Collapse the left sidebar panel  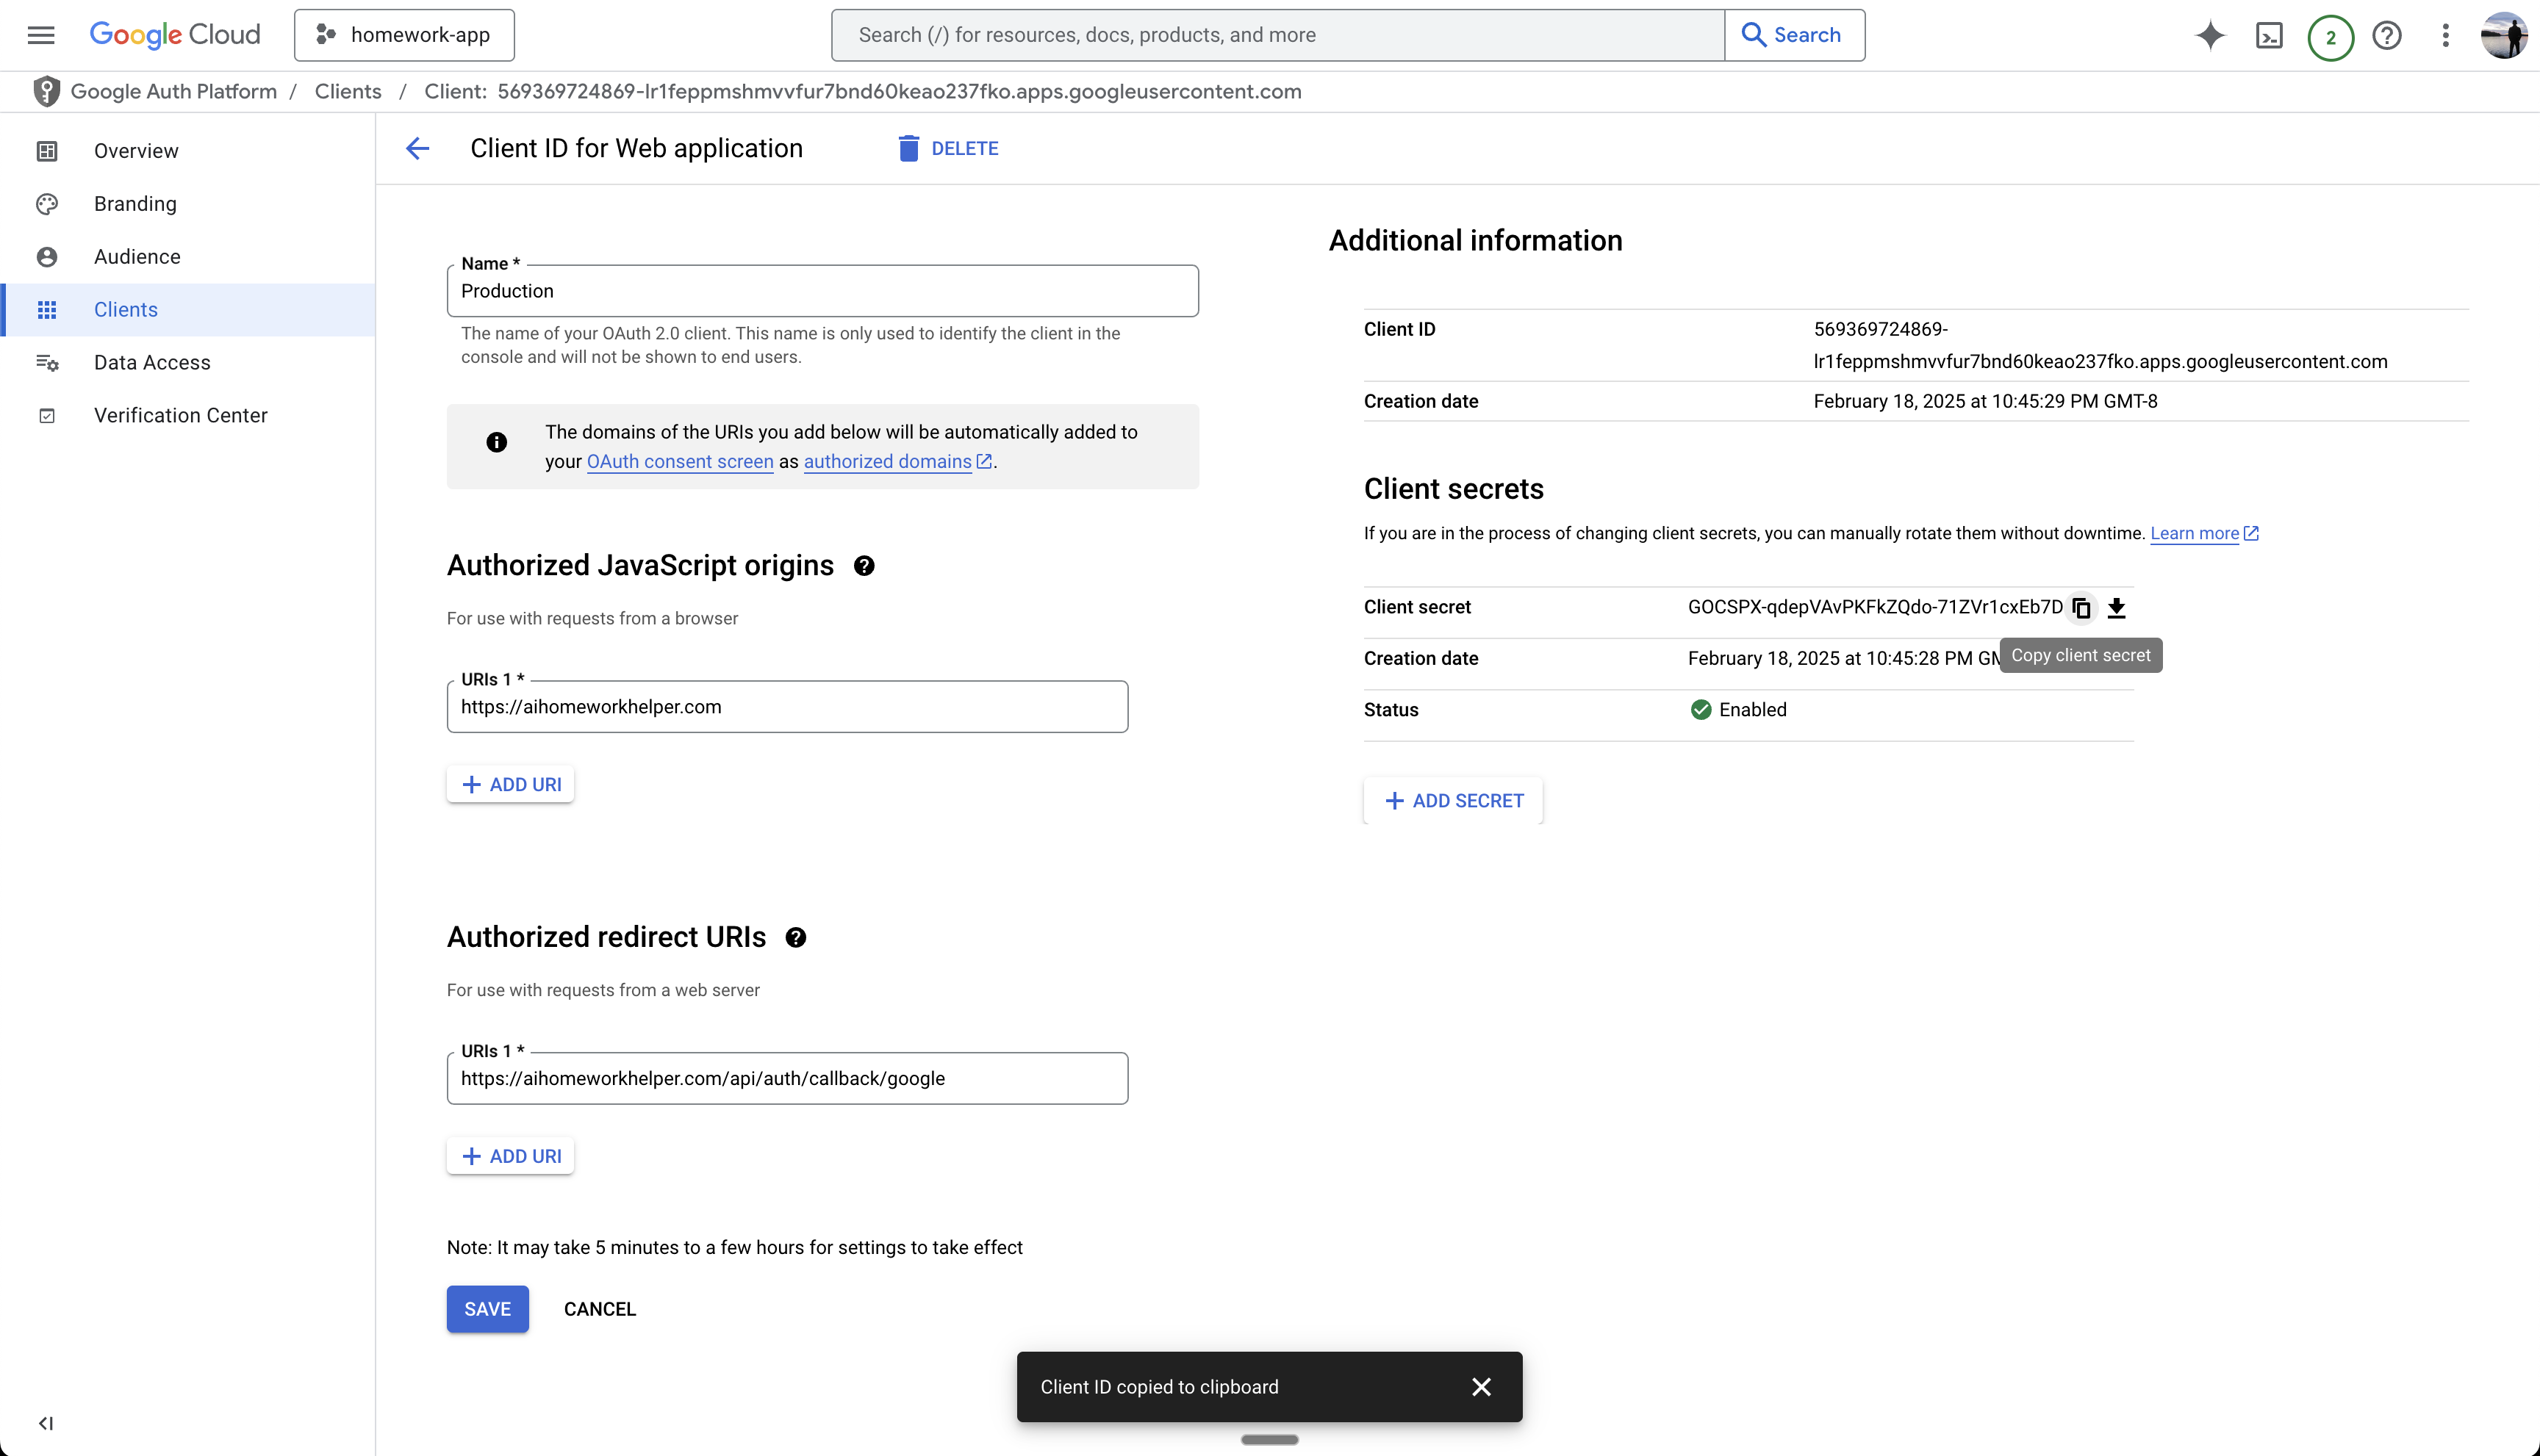(46, 1423)
